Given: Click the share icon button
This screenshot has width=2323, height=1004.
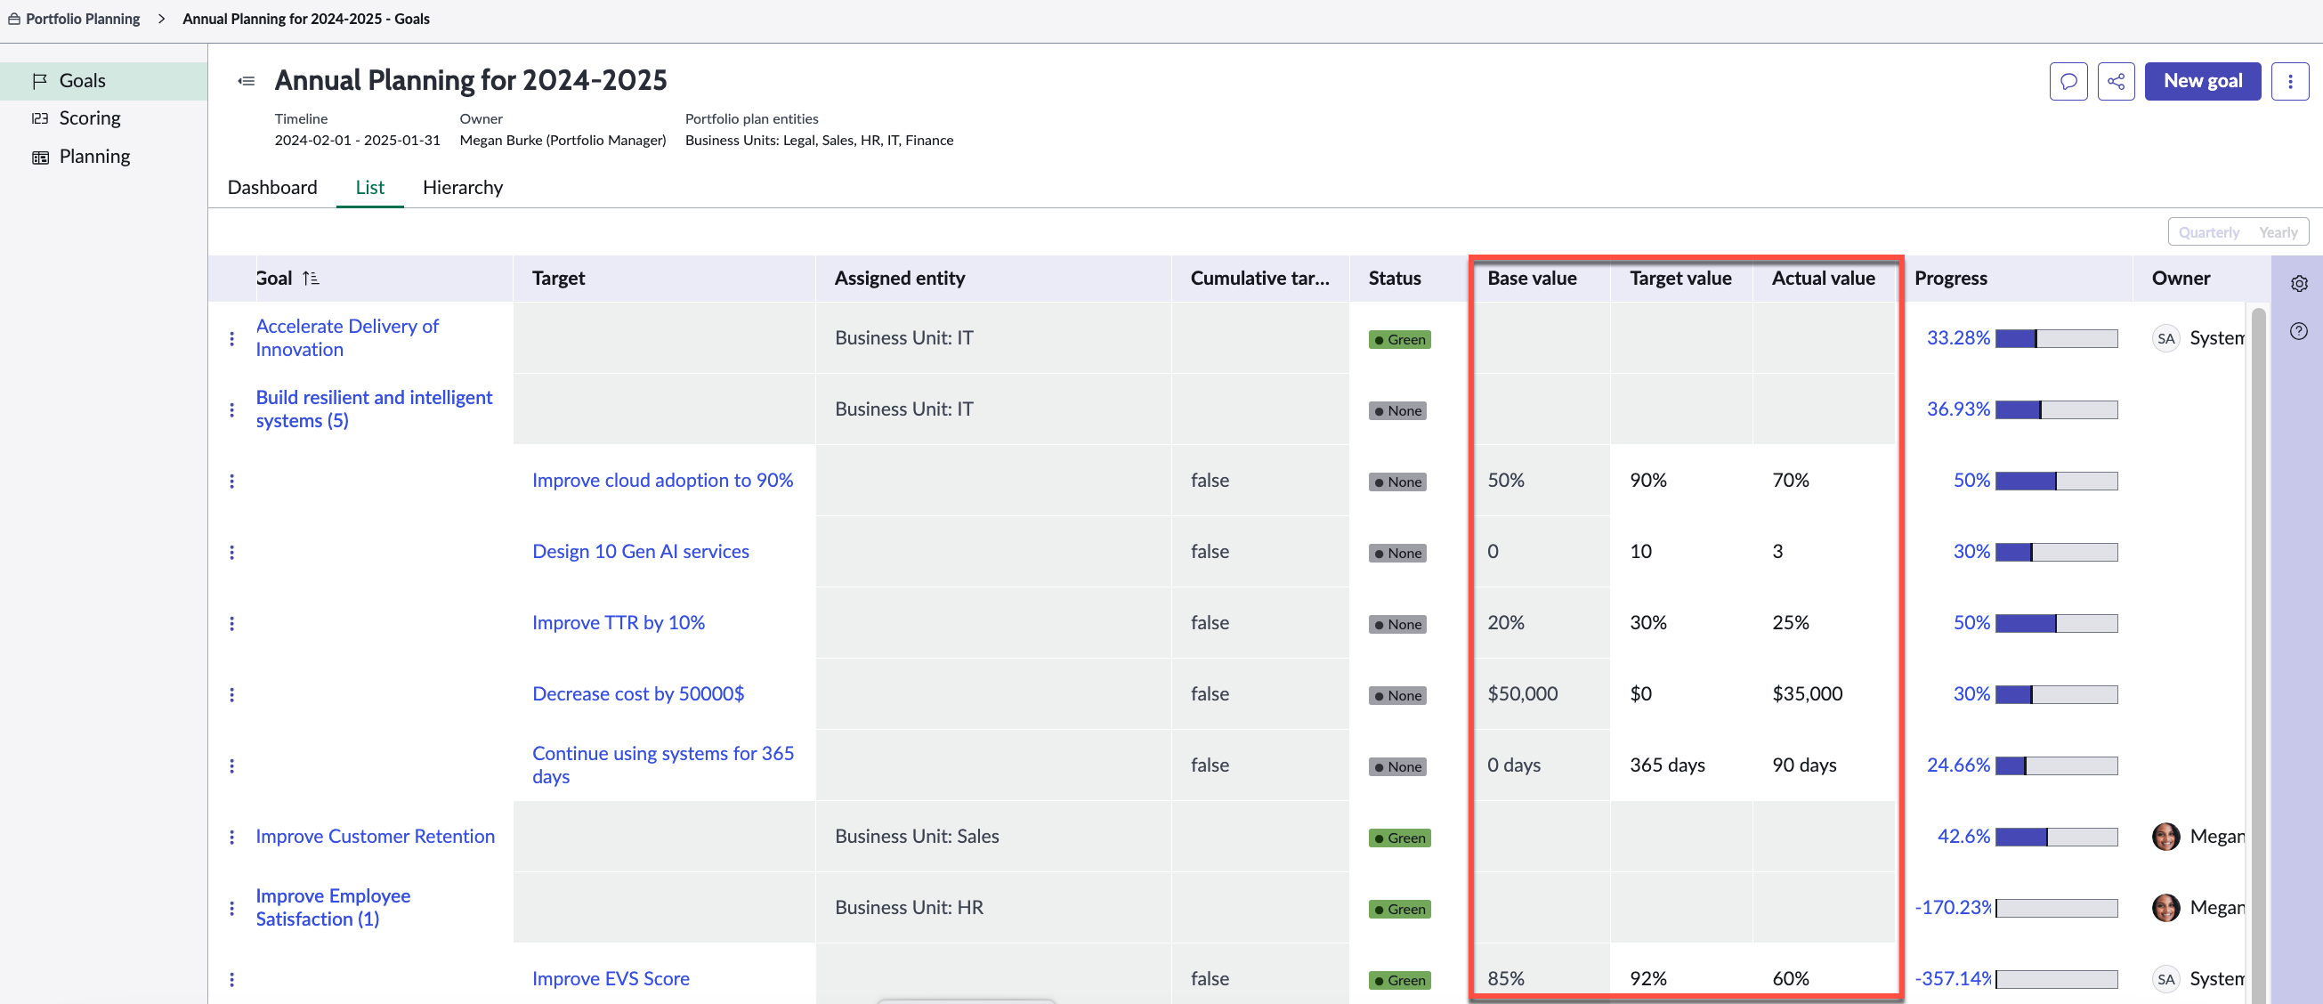Looking at the screenshot, I should 2116,81.
